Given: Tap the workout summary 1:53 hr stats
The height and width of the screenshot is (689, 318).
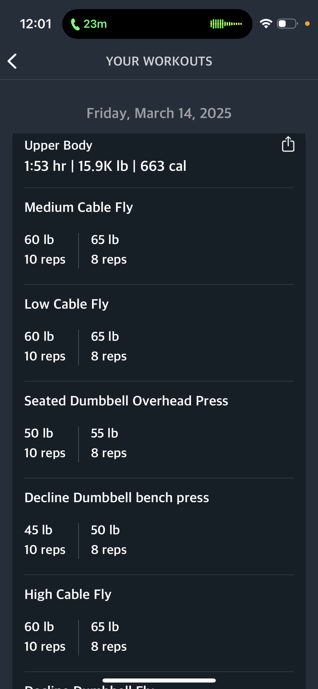Looking at the screenshot, I should coord(105,166).
